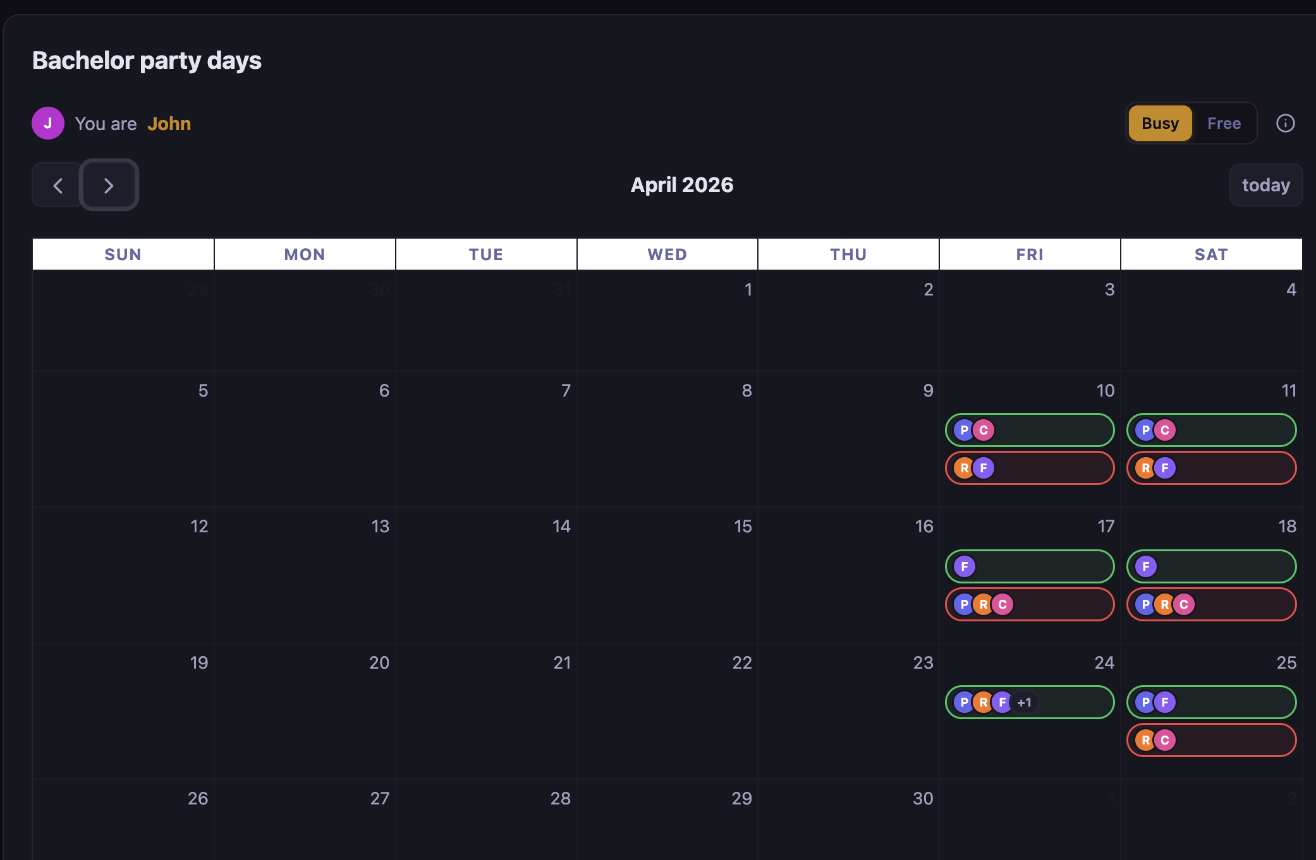Screen dimensions: 1316x860
Task: Click the MON column header
Action: [x=305, y=254]
